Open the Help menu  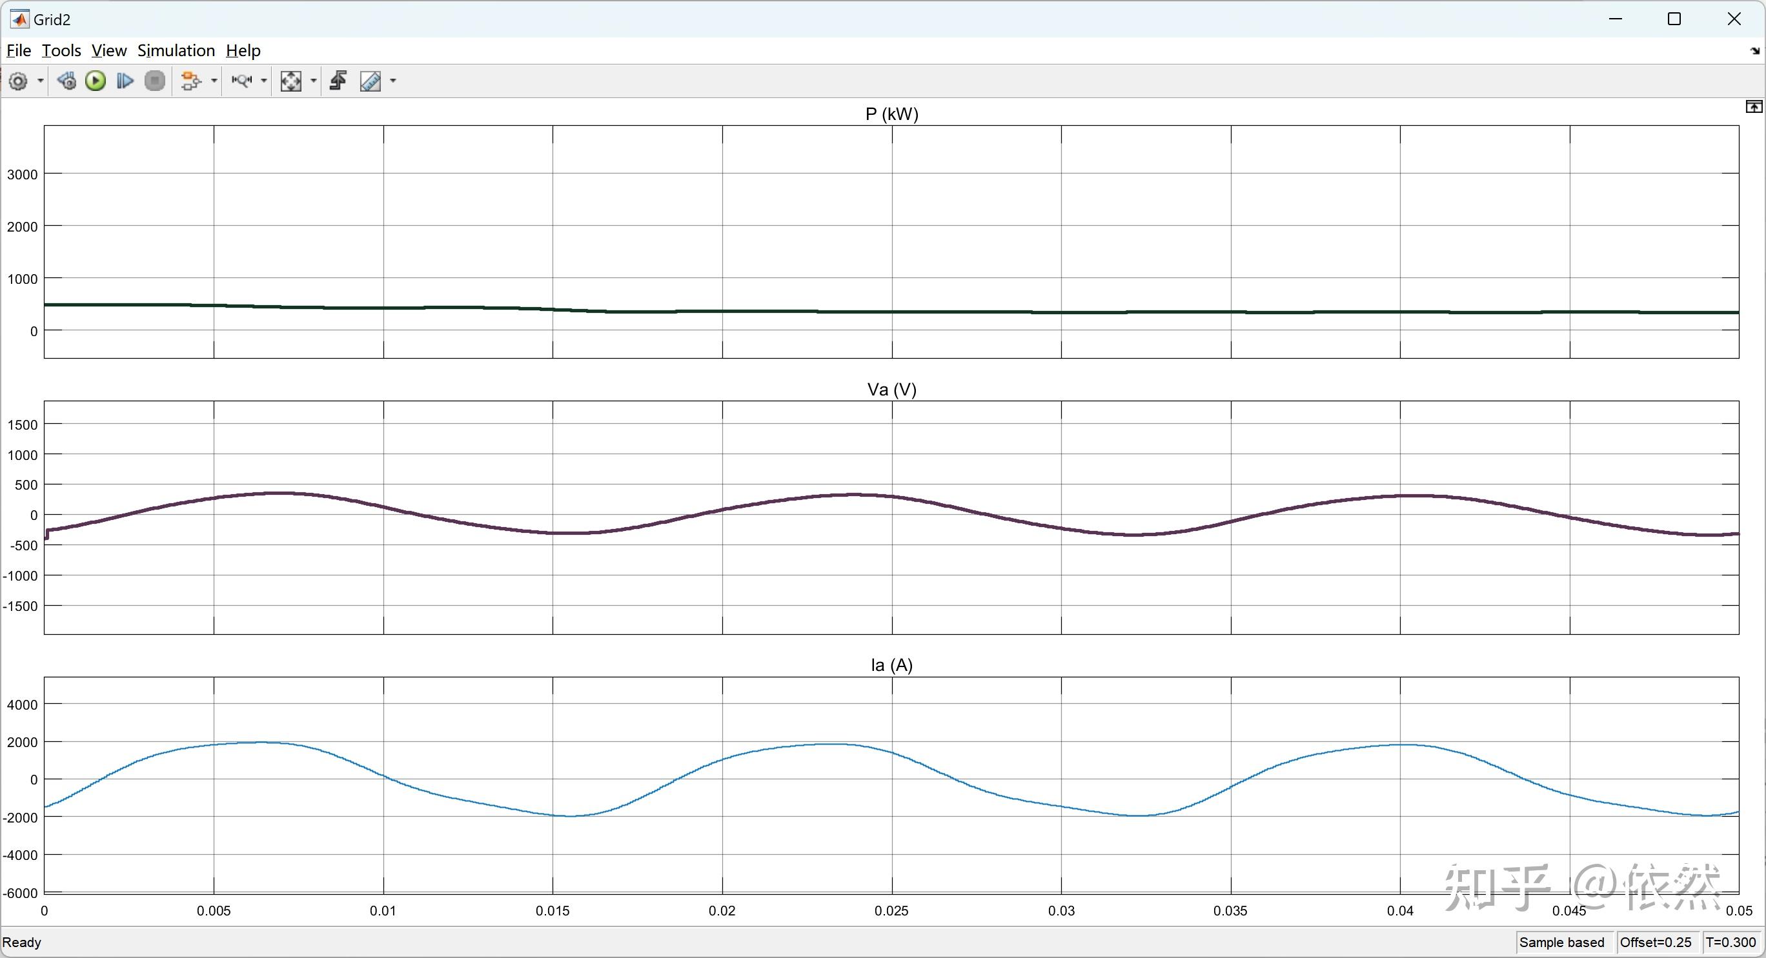point(243,51)
